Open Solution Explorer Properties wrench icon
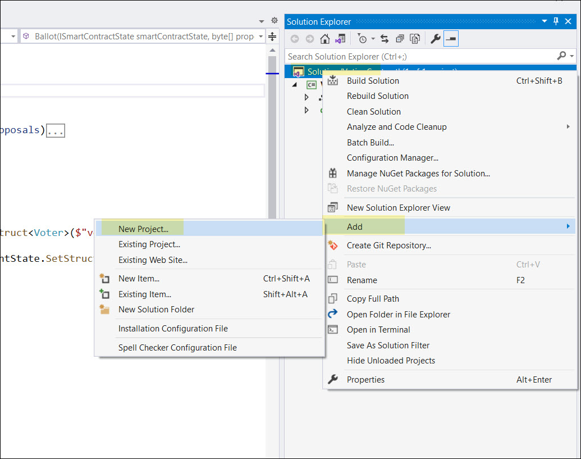 point(436,39)
